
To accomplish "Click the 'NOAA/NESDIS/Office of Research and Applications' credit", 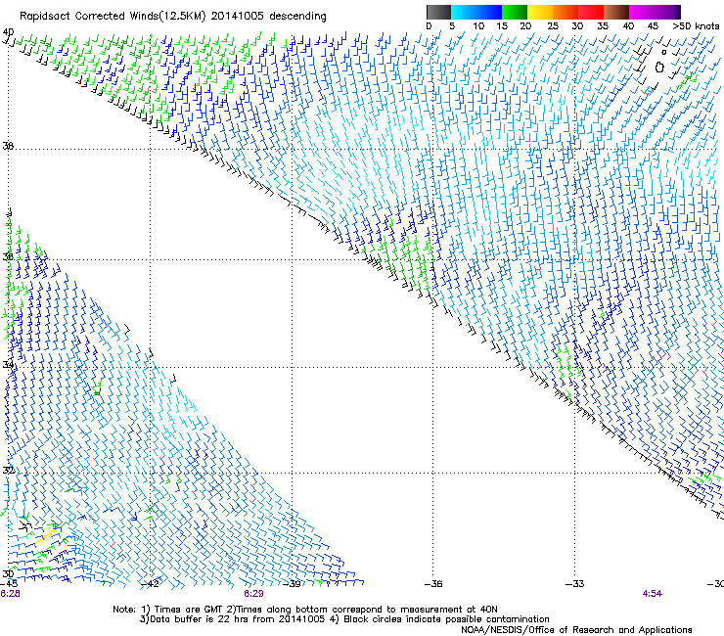I will [x=576, y=630].
